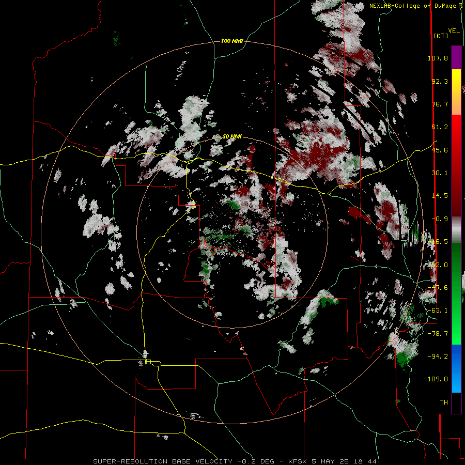Pick the gray zero-velocity segment of color bar

[456, 230]
